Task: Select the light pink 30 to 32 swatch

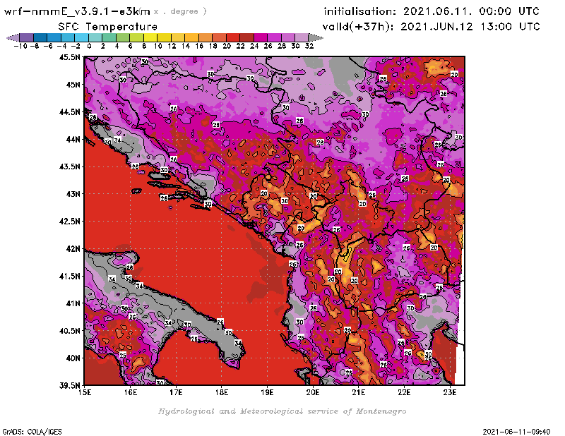Action: [302, 37]
